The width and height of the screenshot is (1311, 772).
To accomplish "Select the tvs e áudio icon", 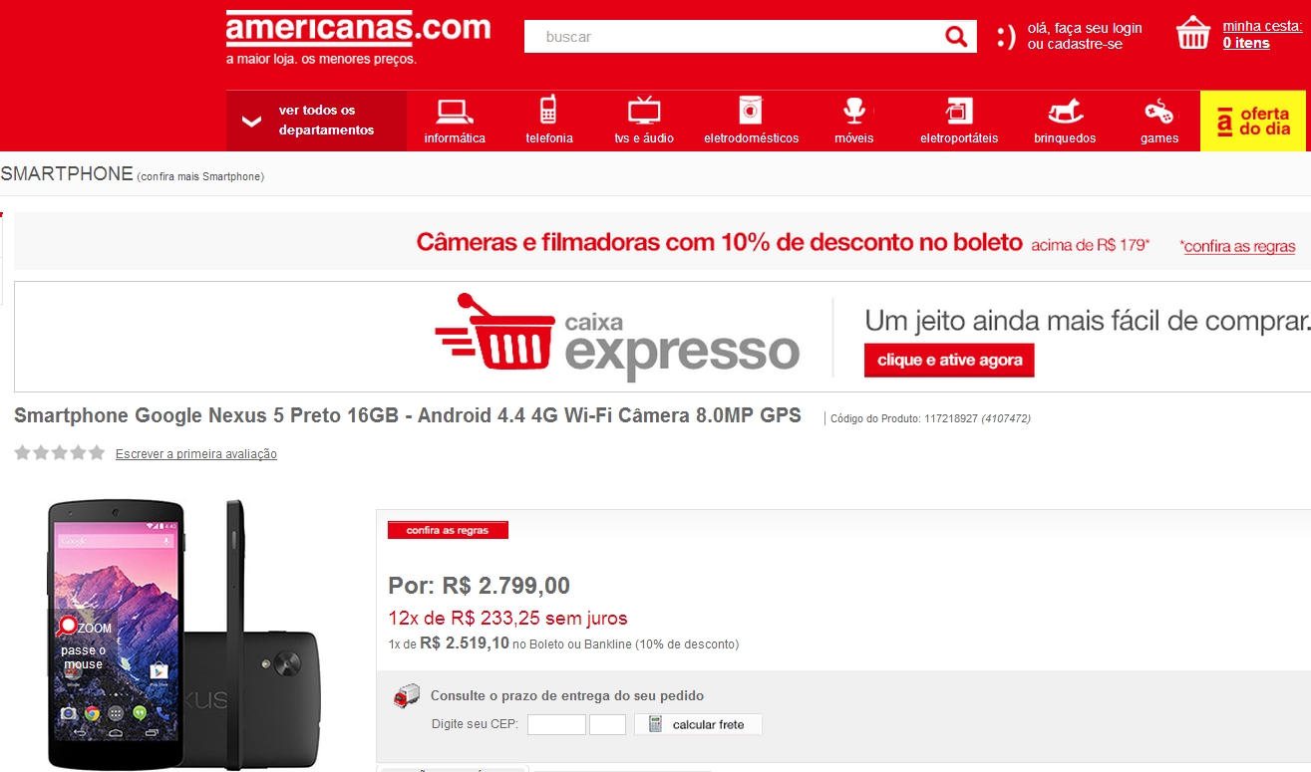I will pyautogui.click(x=644, y=110).
